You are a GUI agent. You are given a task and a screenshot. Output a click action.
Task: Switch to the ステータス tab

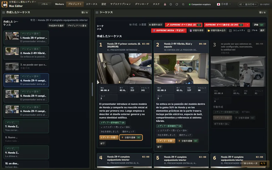point(92,4)
